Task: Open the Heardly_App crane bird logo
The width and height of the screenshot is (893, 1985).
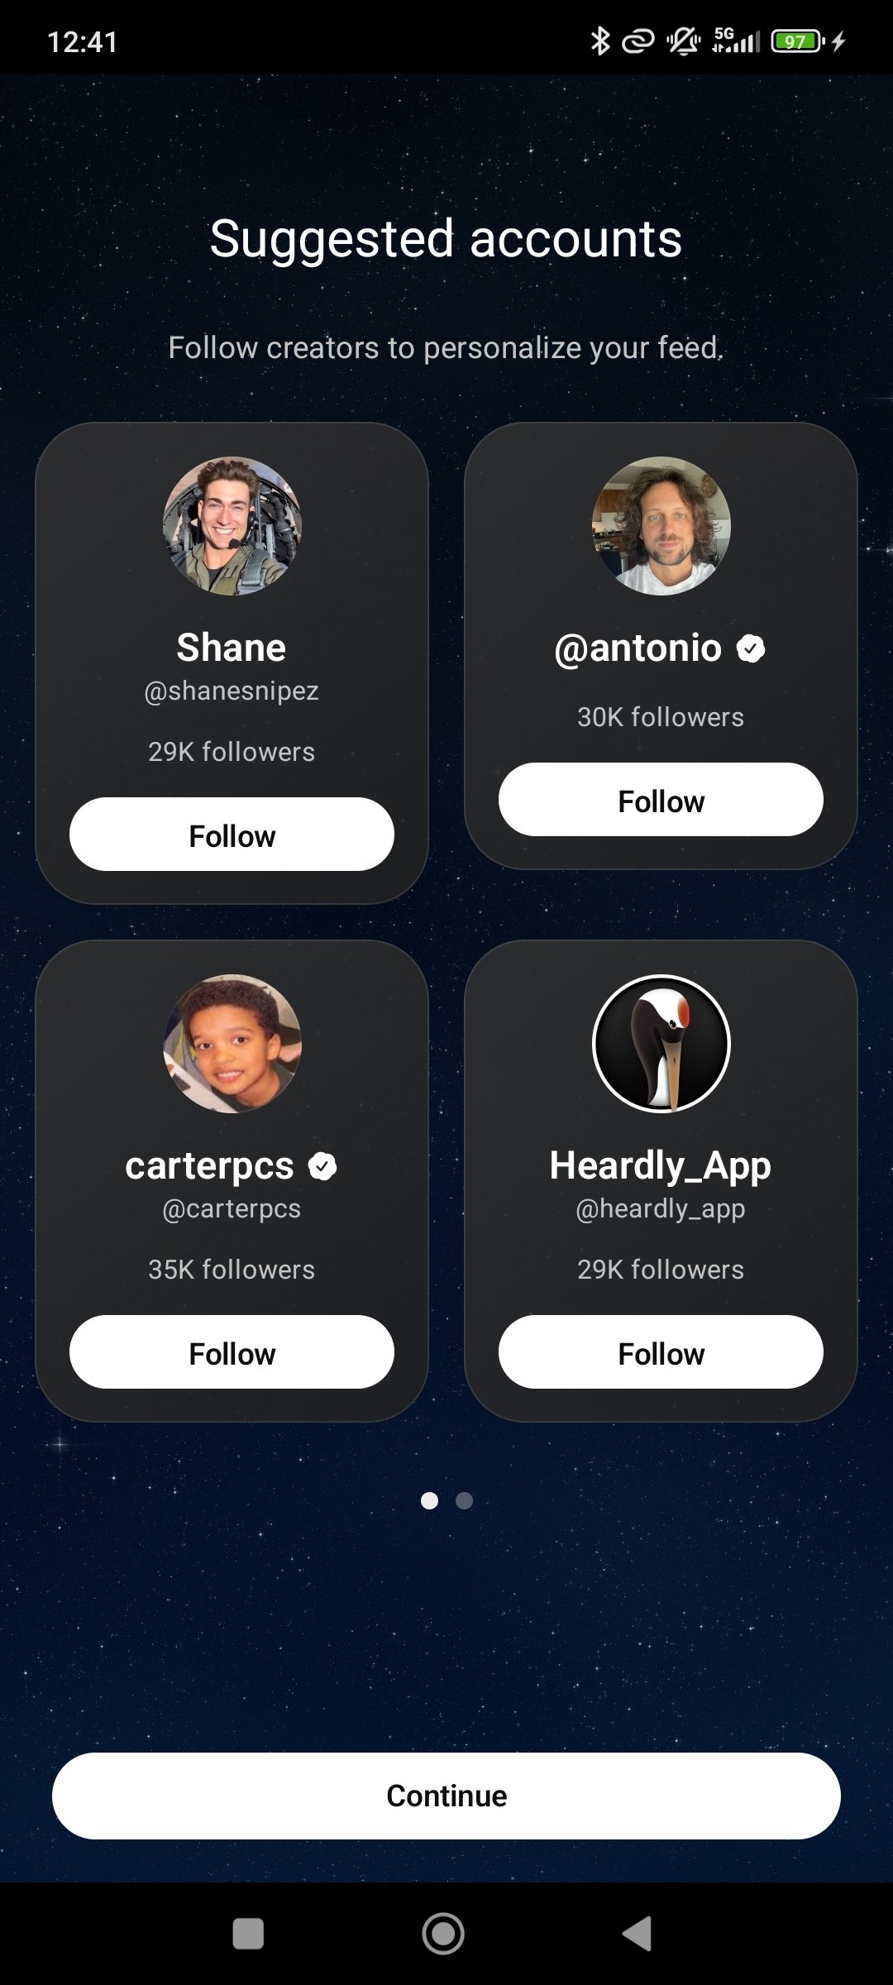Action: 661,1044
